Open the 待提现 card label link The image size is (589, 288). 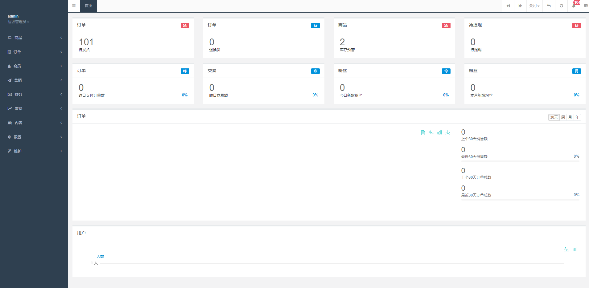pos(476,50)
